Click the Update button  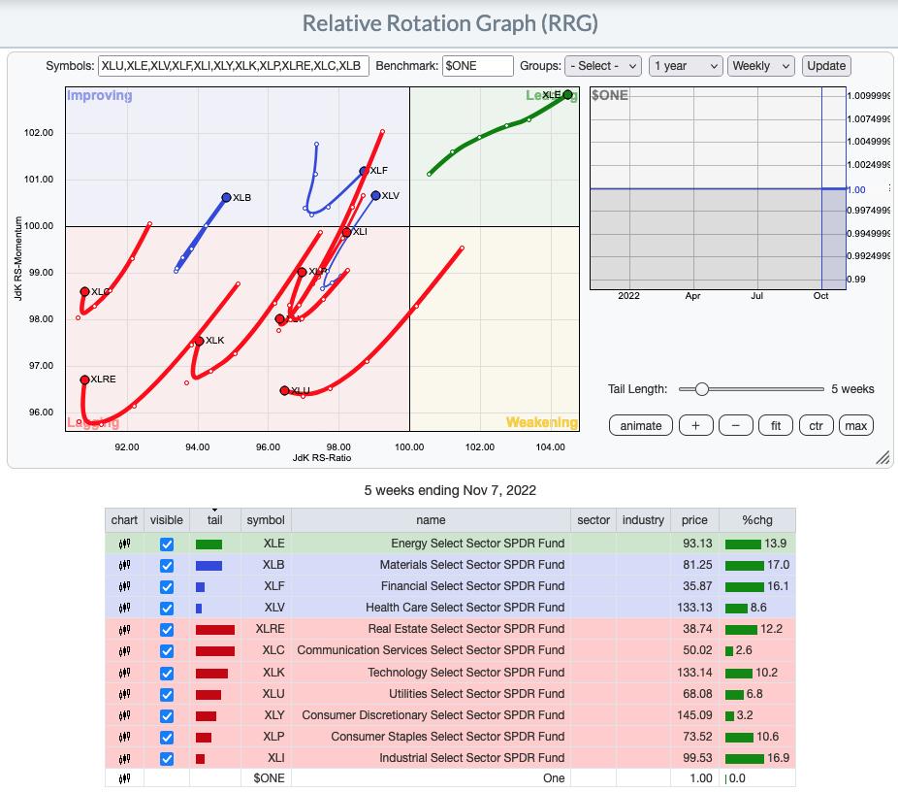coord(826,66)
